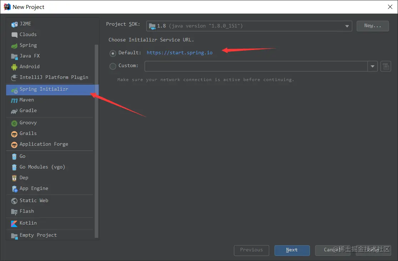The height and width of the screenshot is (261, 398).
Task: Click inside the Custom URL input field
Action: [256, 66]
